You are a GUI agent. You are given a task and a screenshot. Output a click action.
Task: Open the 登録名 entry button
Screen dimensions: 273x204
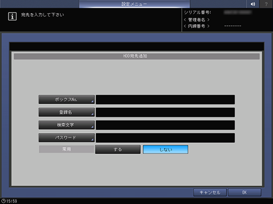click(x=67, y=113)
